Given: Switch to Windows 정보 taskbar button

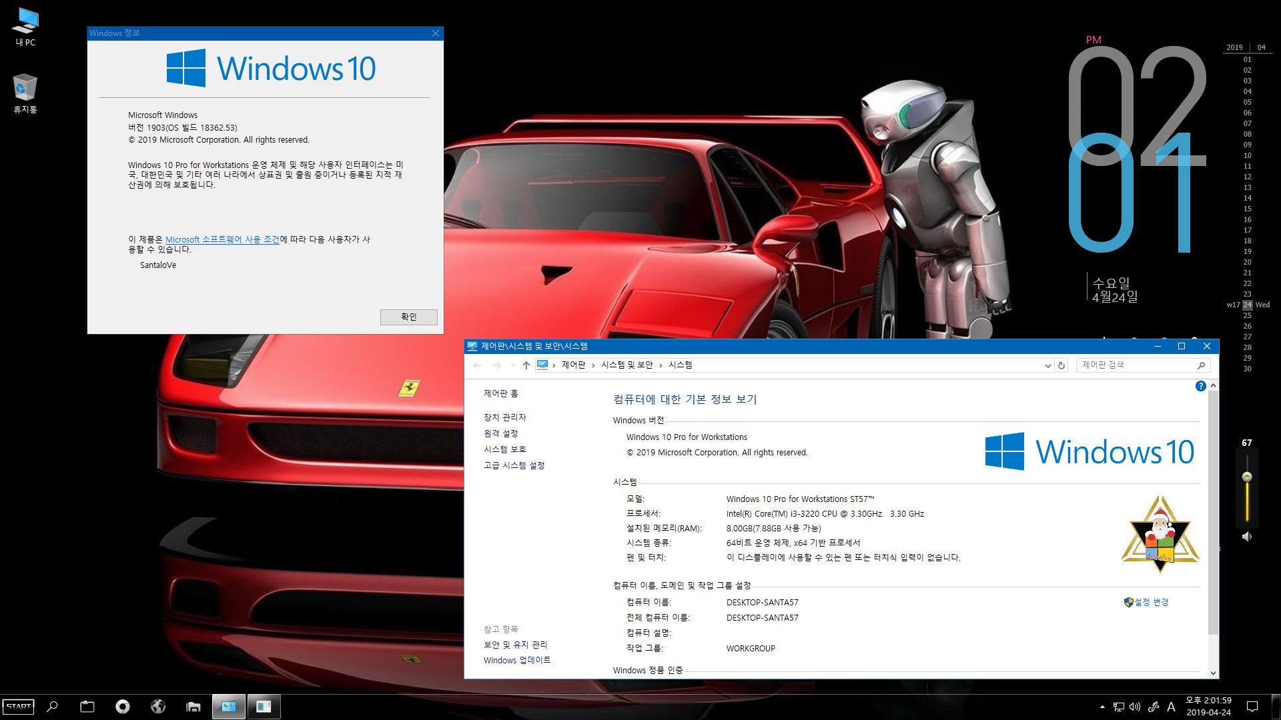Looking at the screenshot, I should coord(264,707).
